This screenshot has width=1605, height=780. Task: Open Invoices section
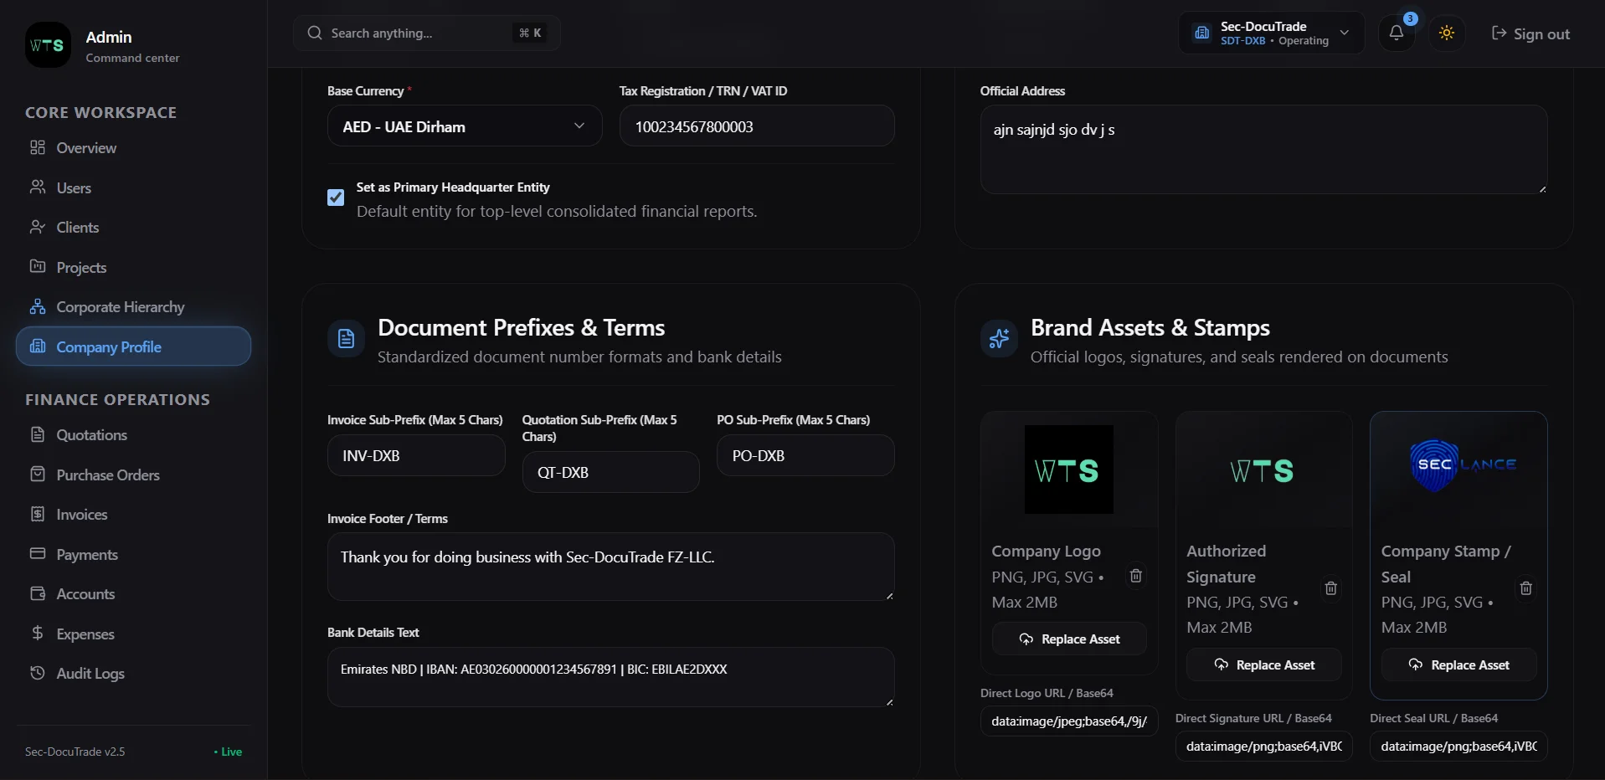tap(134, 515)
